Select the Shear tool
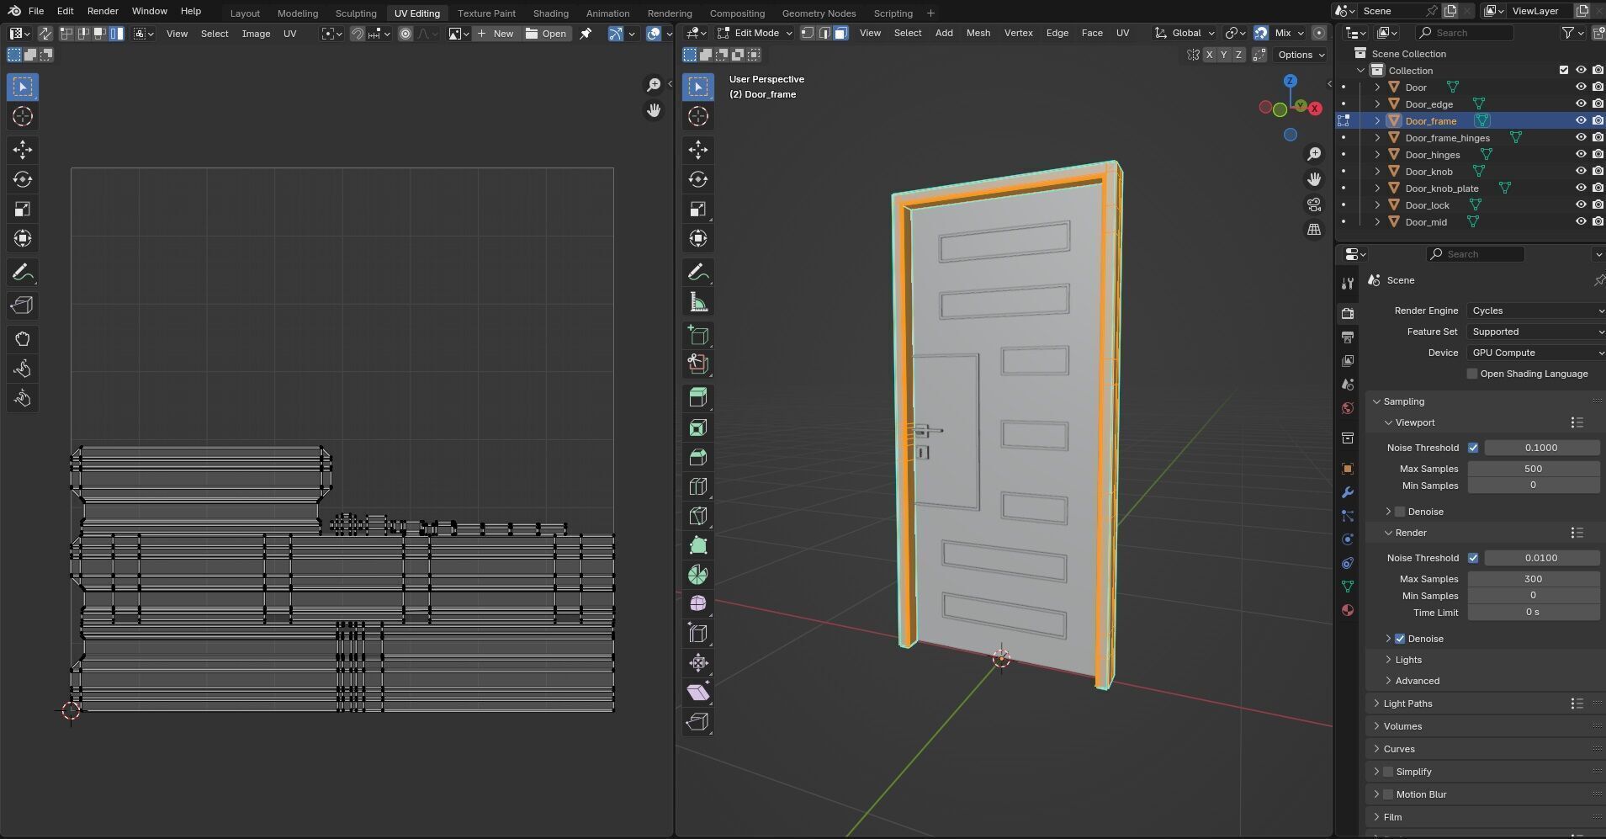The image size is (1606, 839). 698,693
